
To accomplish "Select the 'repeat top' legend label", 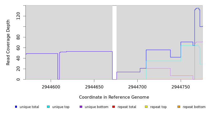I will coord(158,107).
